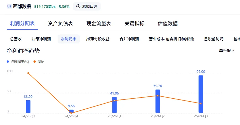Click the 25/26Q1 bar labeled 41.06

[x=115, y=105]
